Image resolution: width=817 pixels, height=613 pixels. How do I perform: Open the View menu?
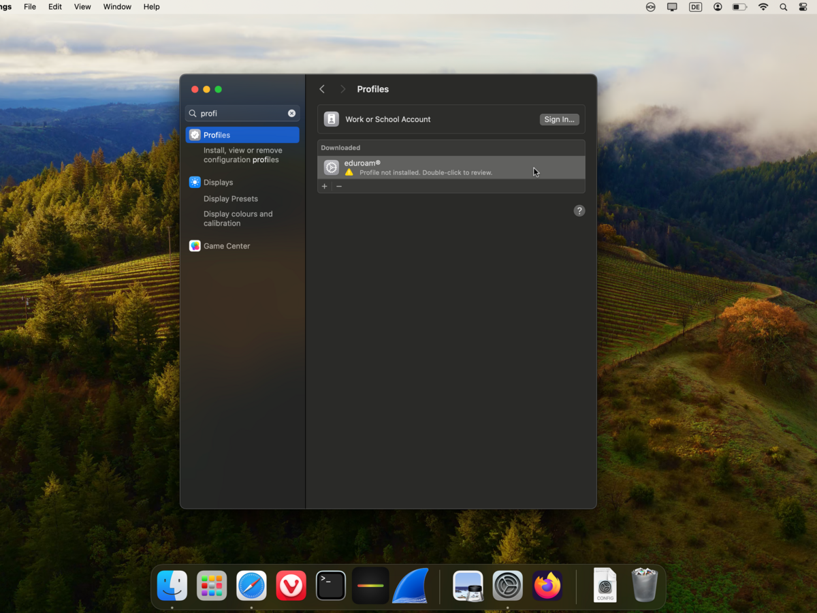(x=82, y=7)
